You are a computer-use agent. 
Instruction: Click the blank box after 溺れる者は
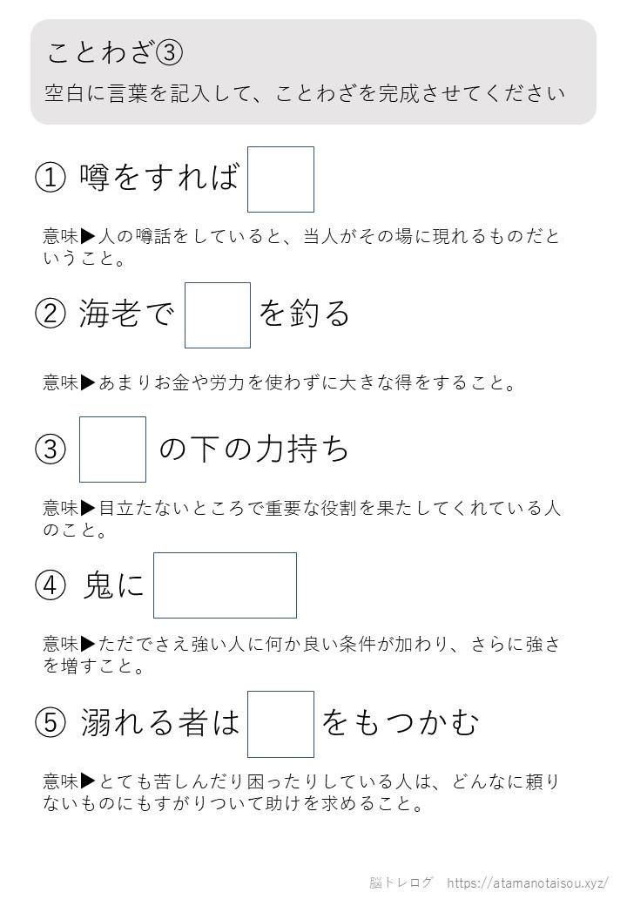tap(280, 724)
